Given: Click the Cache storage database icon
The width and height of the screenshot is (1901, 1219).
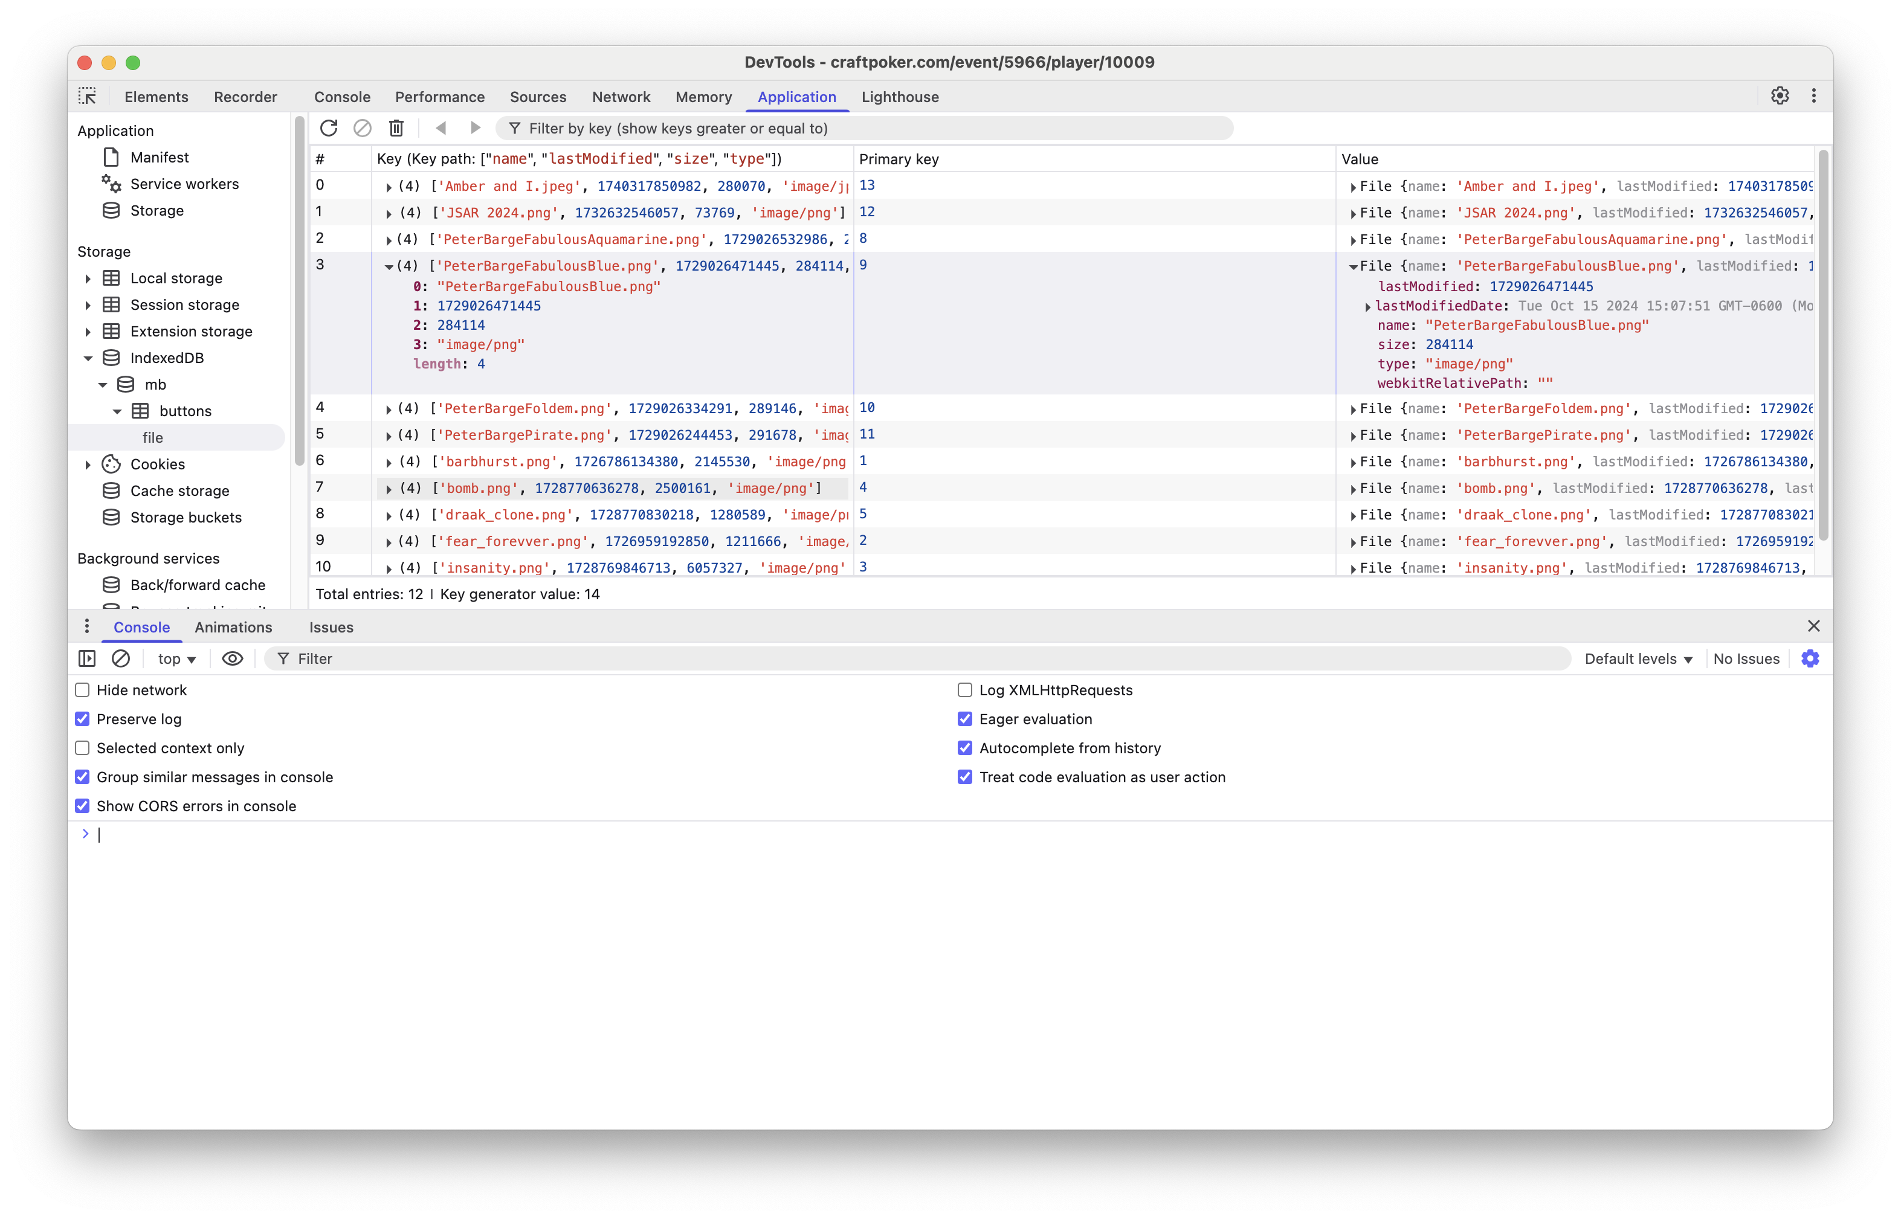Looking at the screenshot, I should pyautogui.click(x=112, y=490).
